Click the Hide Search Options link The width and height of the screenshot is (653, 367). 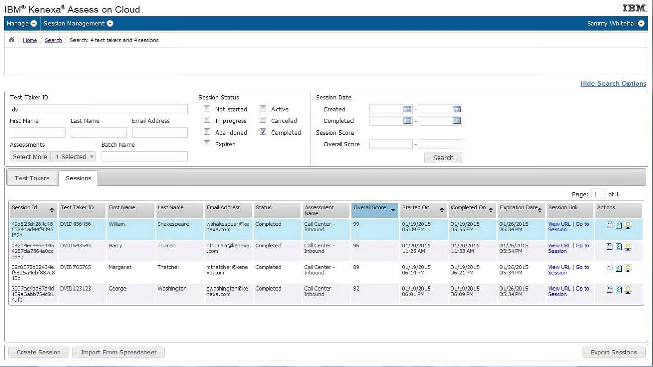tap(613, 84)
